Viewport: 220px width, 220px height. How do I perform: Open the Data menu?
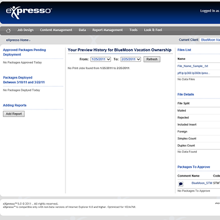tap(82, 30)
